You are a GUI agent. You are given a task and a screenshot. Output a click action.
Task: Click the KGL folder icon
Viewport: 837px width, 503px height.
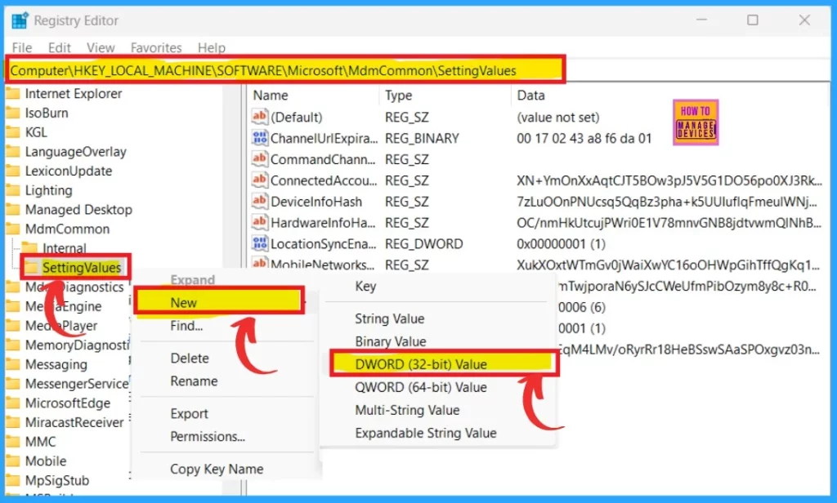(x=13, y=131)
